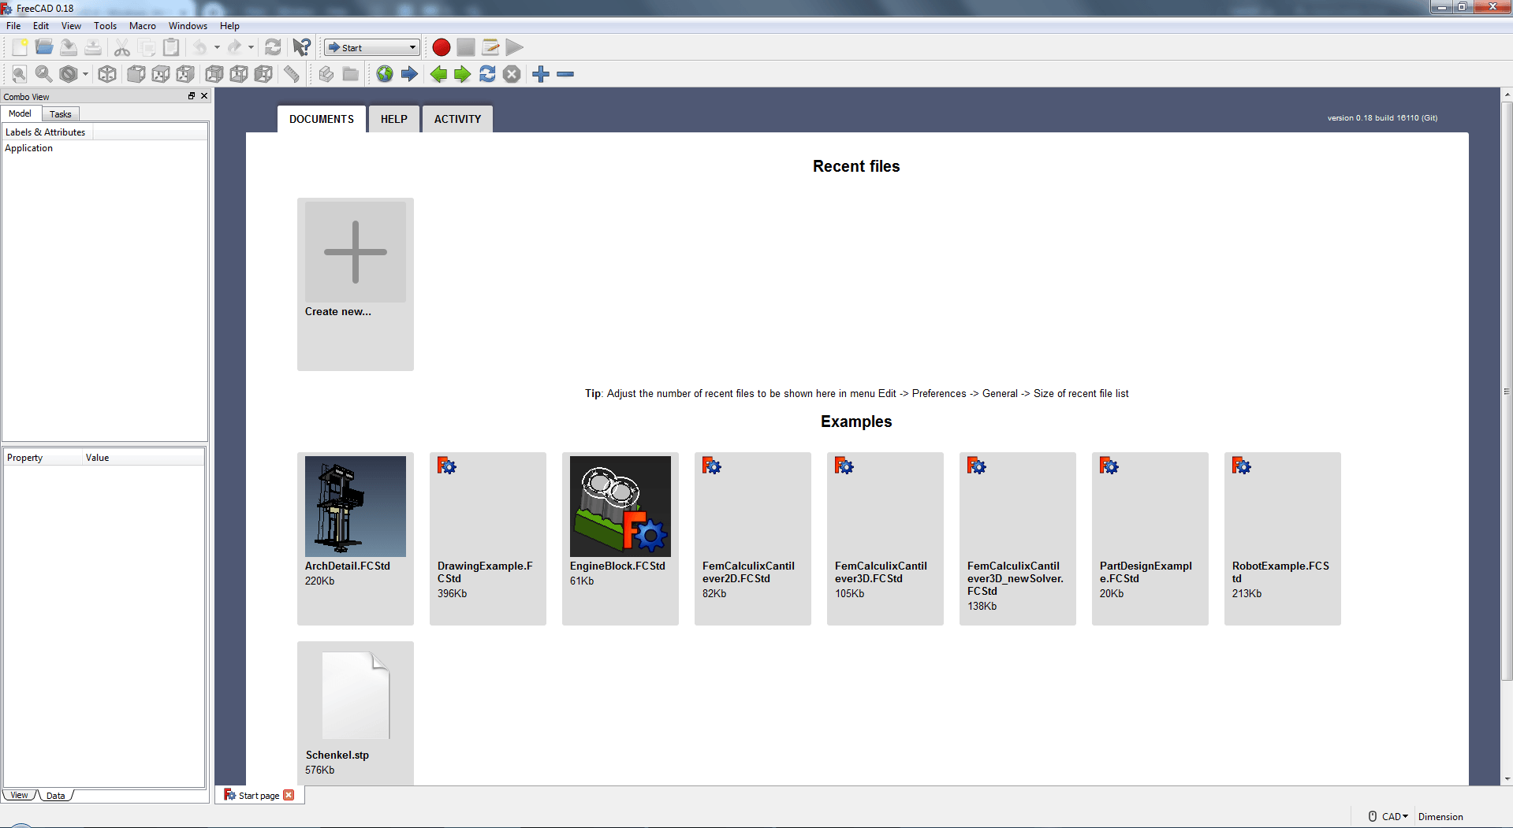Open the FemCalculixCantilever2D.FCStd example card
Screen dimensions: 1513x828
(x=753, y=538)
